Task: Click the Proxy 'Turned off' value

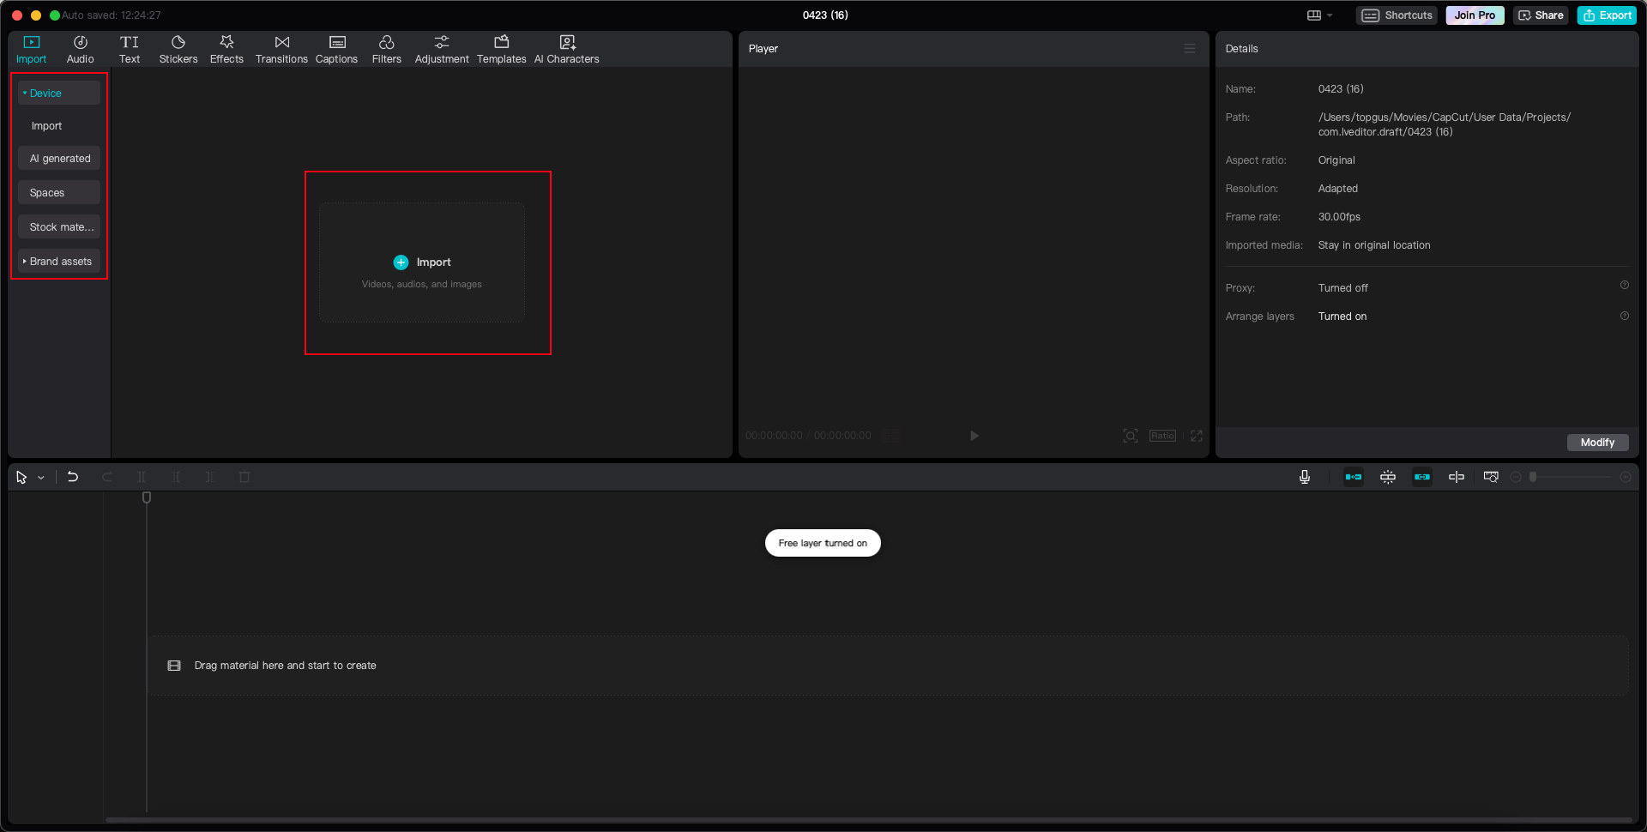Action: pos(1342,288)
